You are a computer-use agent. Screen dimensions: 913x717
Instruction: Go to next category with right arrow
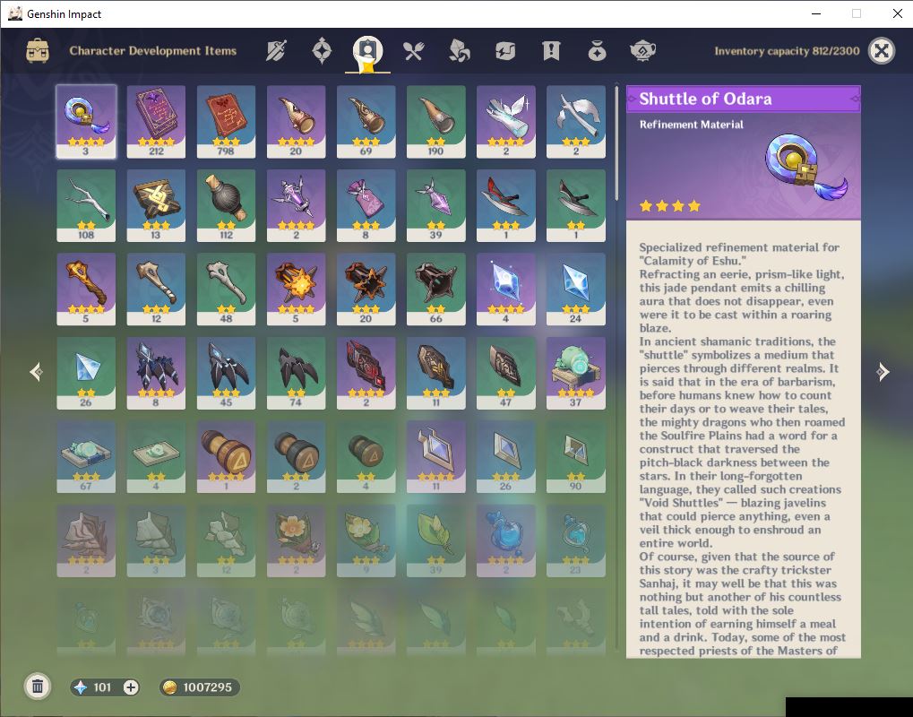(883, 372)
